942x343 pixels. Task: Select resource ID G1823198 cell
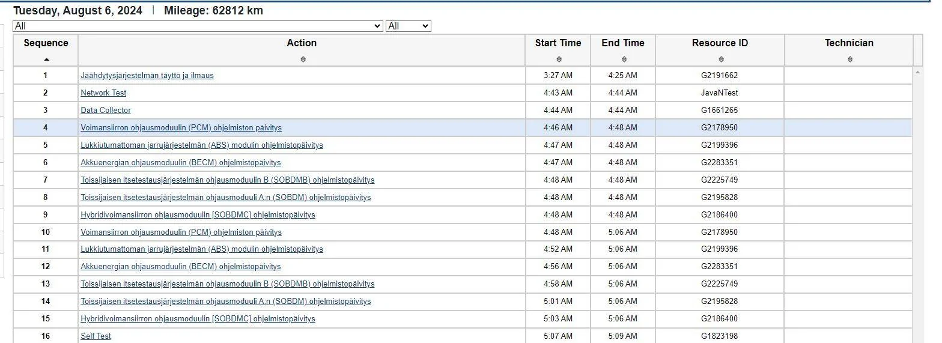(x=720, y=336)
